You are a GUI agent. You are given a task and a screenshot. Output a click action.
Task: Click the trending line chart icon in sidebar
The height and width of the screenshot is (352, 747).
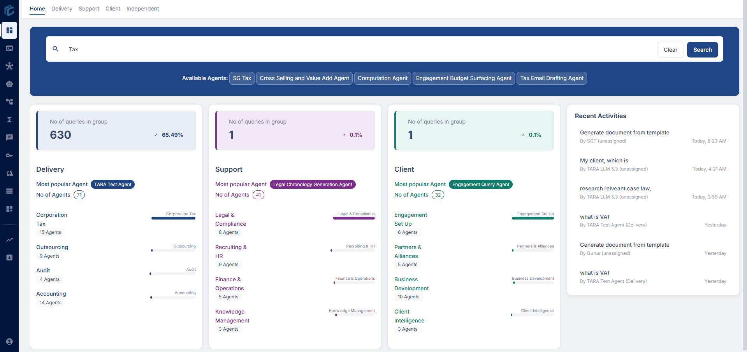click(9, 240)
